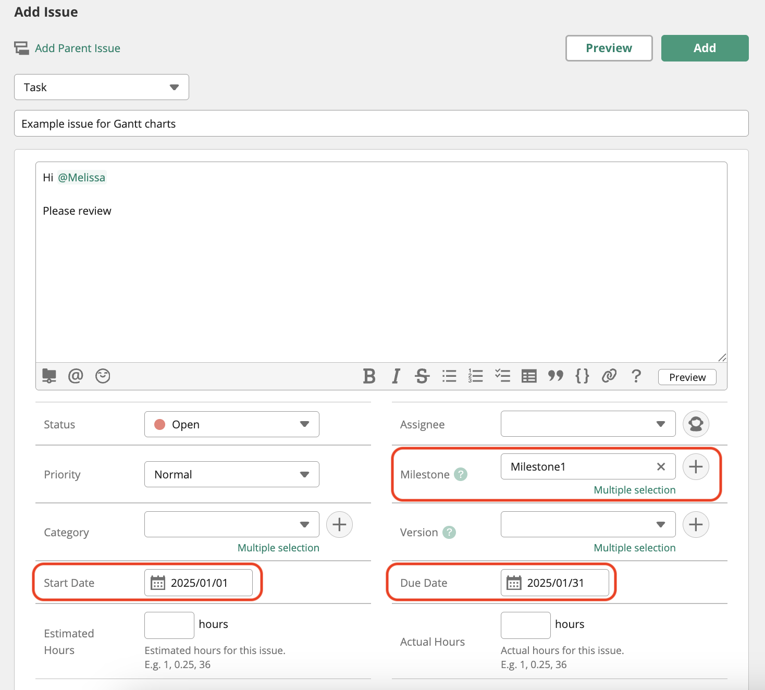Insert a code block with braces icon
The image size is (765, 690).
(582, 376)
